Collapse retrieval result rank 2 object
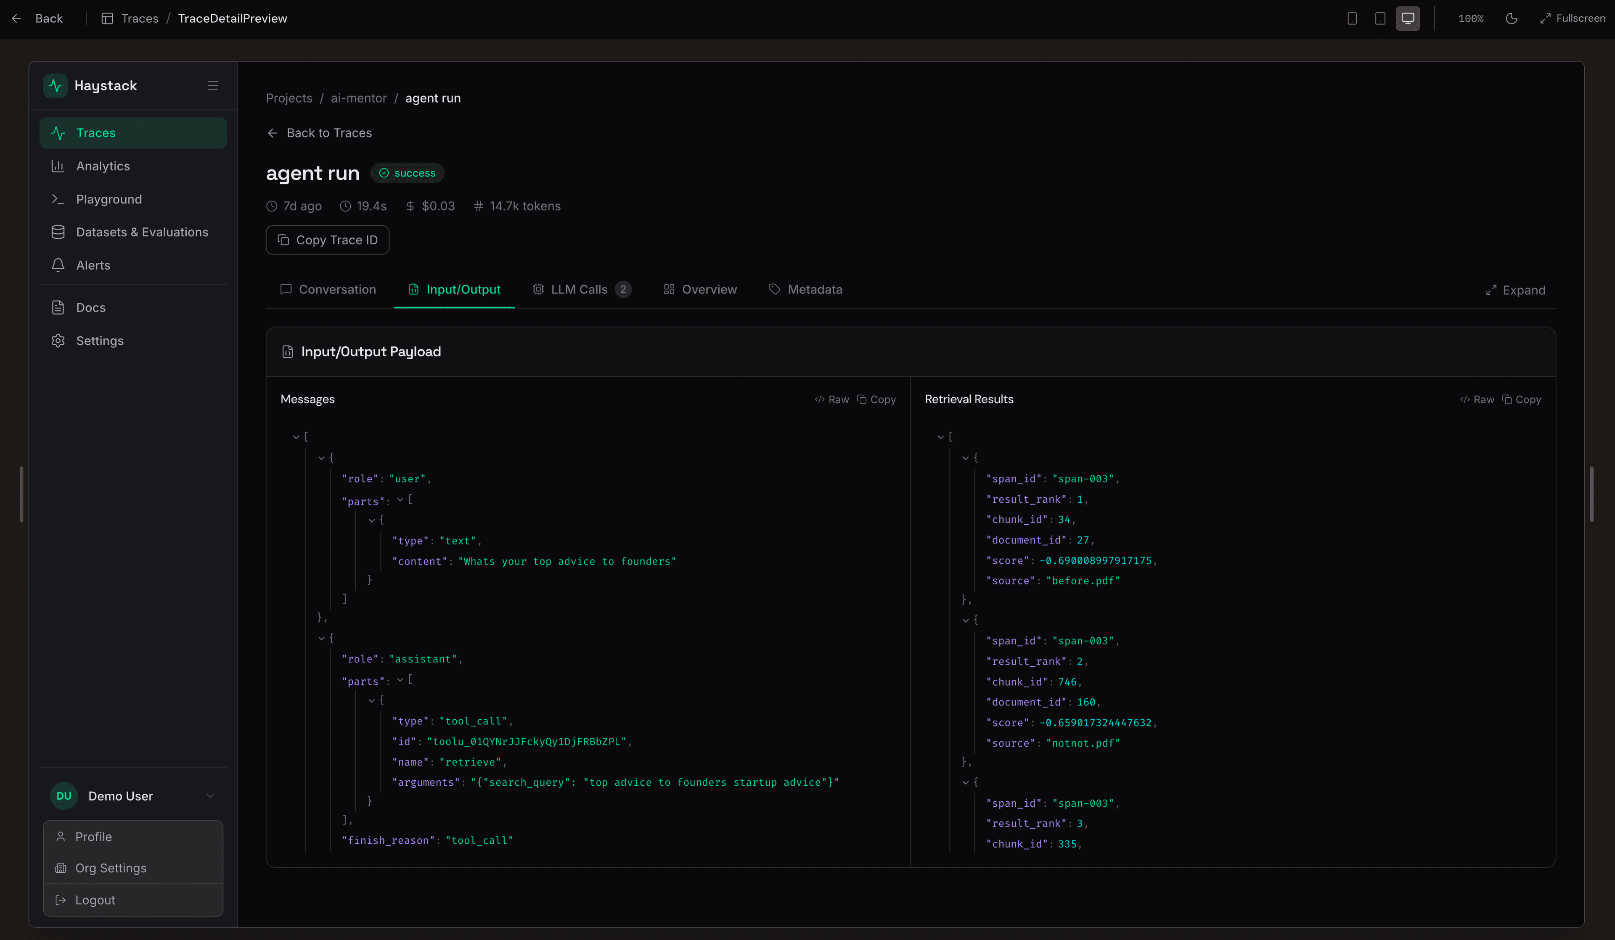The image size is (1615, 940). point(966,620)
